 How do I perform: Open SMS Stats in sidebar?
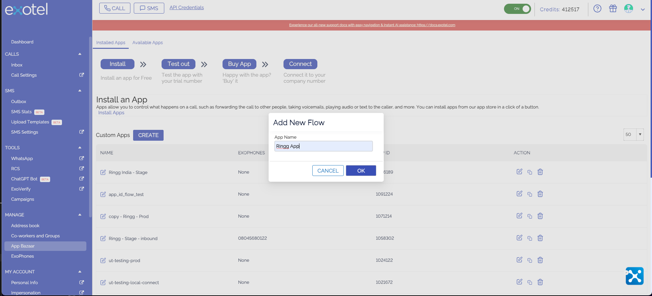click(x=21, y=112)
